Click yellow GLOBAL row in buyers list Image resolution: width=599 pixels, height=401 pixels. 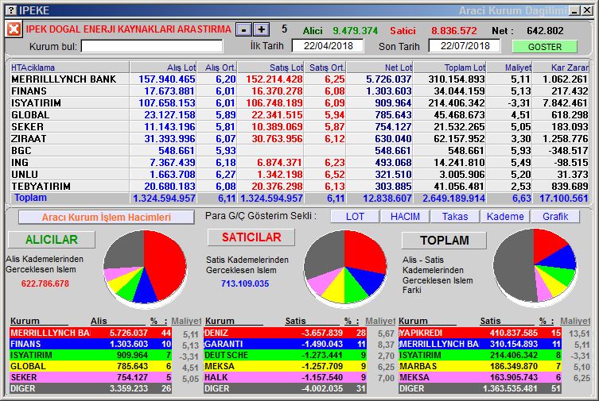point(91,366)
